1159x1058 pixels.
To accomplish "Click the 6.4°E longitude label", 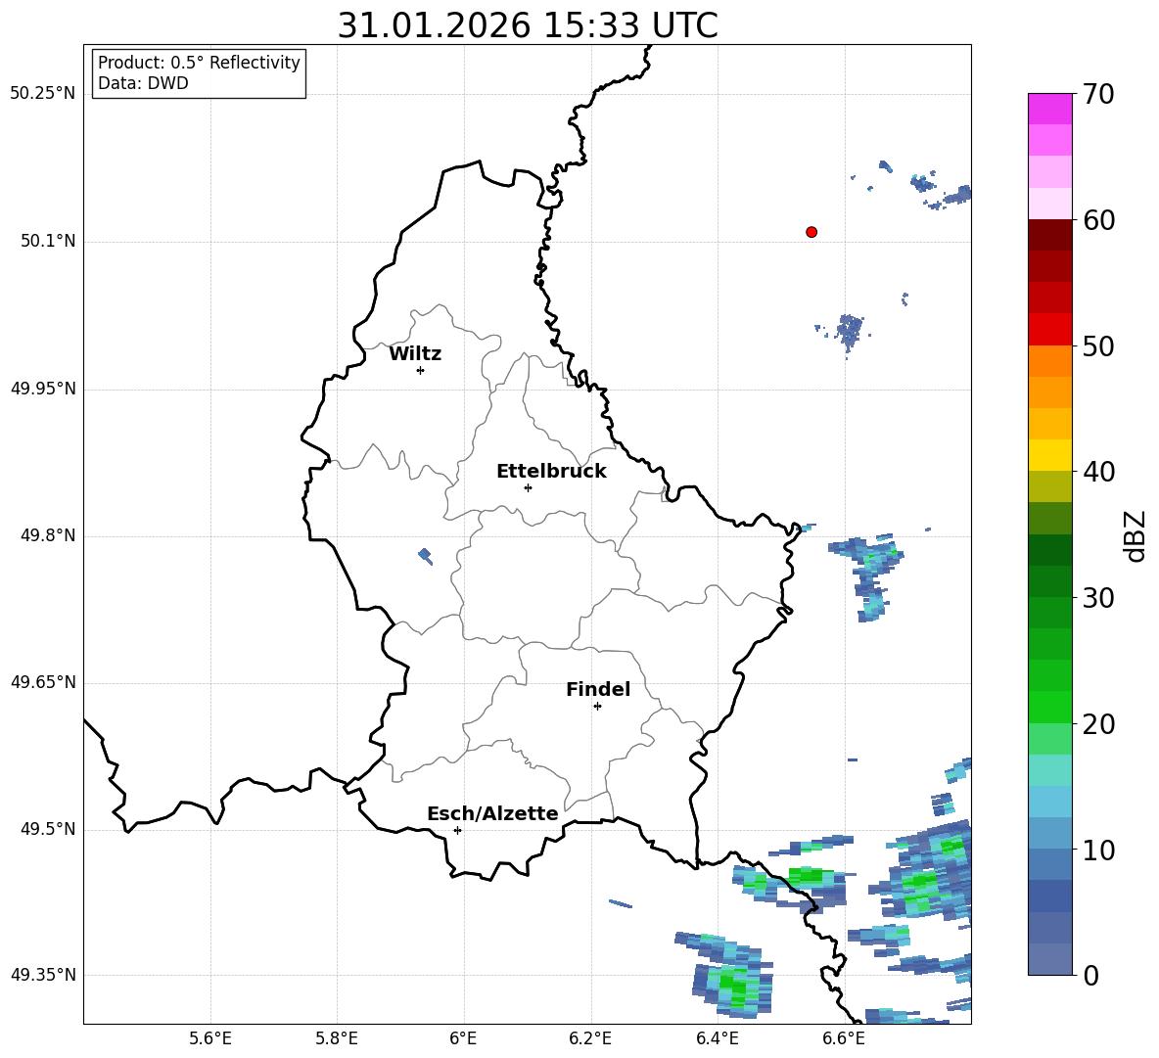I will point(717,1039).
